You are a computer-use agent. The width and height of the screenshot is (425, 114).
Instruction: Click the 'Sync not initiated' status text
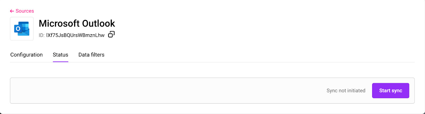[x=346, y=91]
